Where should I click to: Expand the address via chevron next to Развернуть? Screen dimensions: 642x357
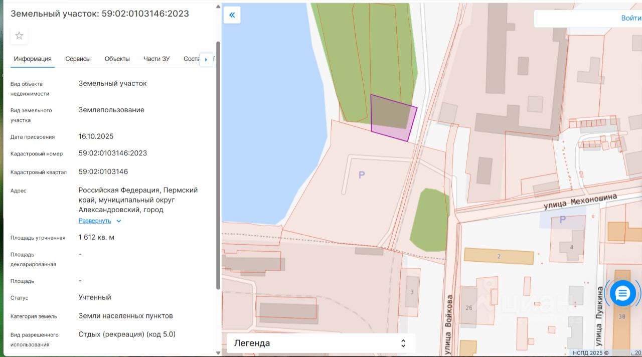click(119, 221)
